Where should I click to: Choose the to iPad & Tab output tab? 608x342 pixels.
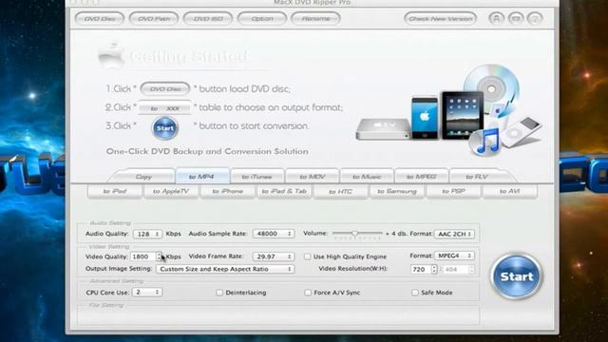(x=284, y=191)
